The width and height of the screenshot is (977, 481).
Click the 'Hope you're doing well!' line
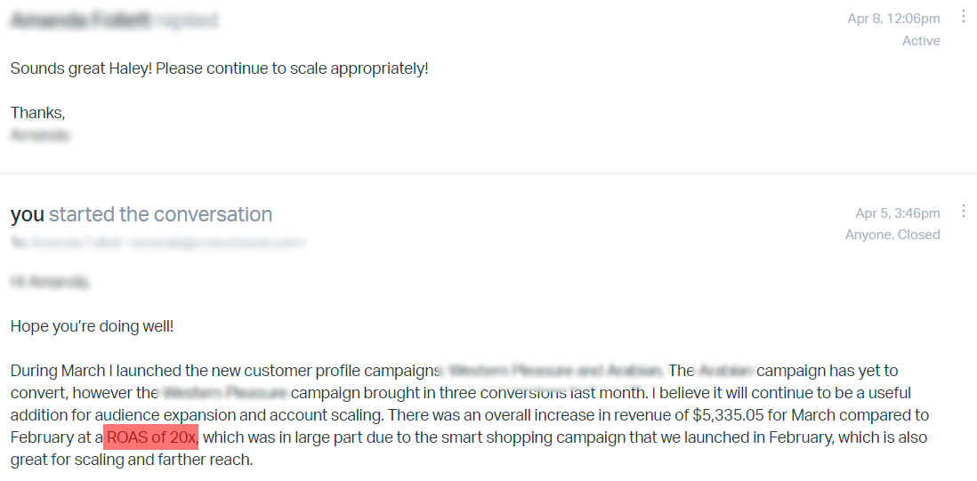pos(92,326)
